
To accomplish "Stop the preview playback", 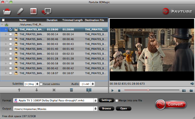I will coord(119,91).
